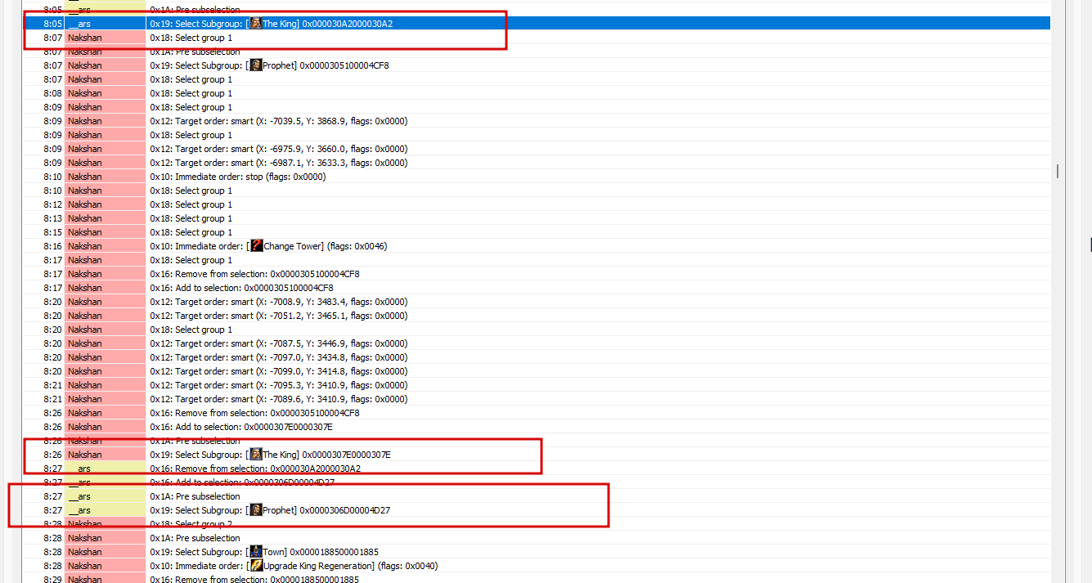1092x583 pixels.
Task: Click the __ars player cell in the 8:05 highlighted row
Action: pos(105,24)
